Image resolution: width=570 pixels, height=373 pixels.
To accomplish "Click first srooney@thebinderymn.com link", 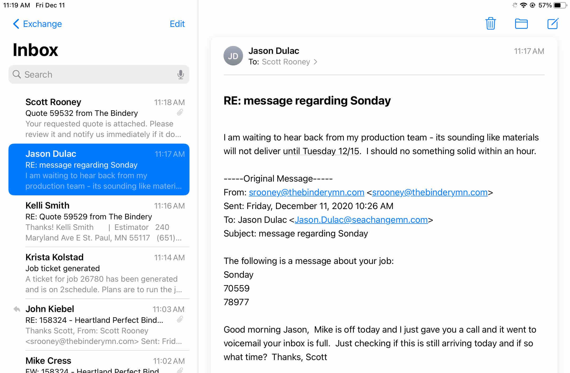I will point(306,192).
